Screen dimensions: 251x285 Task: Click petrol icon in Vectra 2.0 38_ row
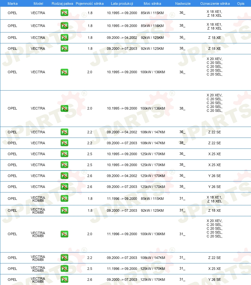click(64, 108)
